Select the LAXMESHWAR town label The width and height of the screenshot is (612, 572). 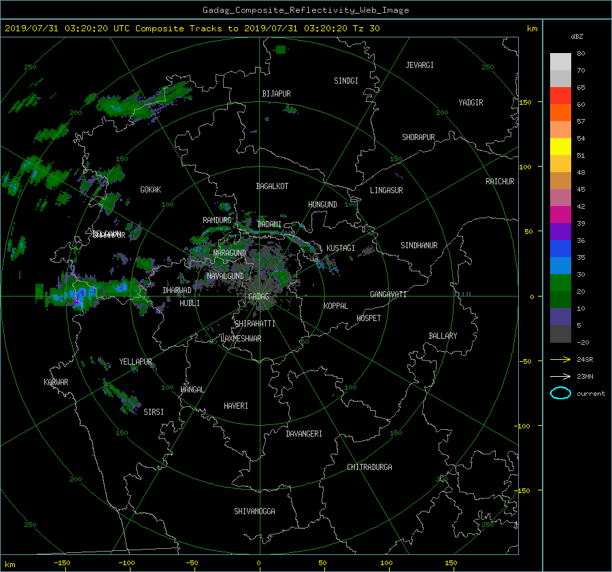(241, 339)
